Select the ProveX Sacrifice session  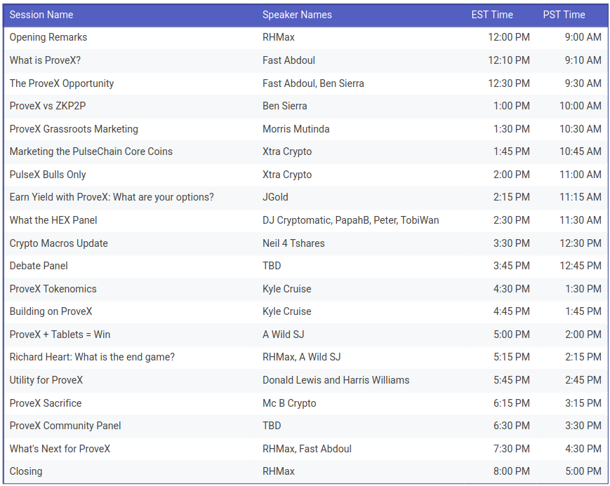point(45,403)
